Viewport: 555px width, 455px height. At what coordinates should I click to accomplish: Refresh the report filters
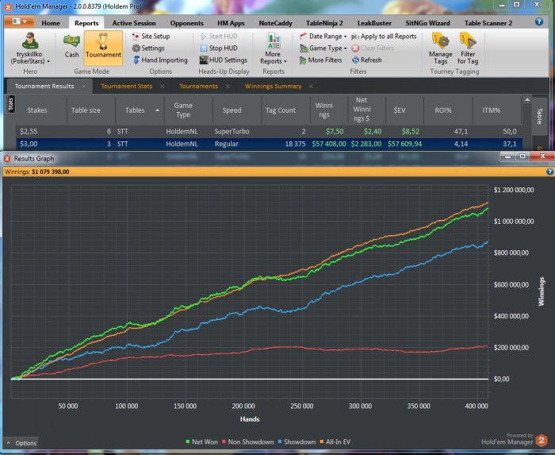(370, 60)
